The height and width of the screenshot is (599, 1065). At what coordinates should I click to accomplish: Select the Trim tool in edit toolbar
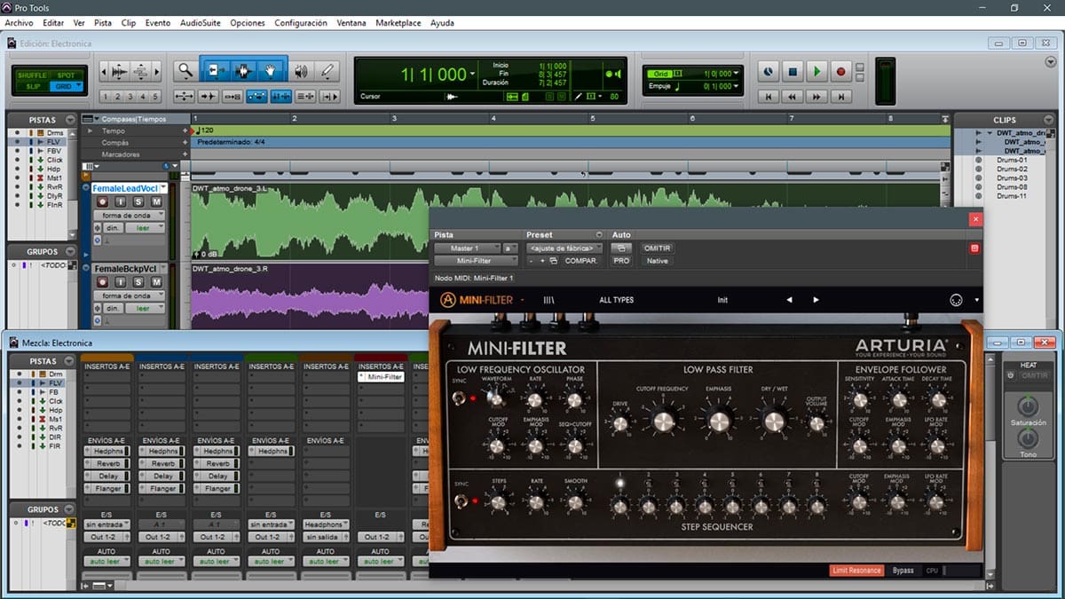(216, 71)
